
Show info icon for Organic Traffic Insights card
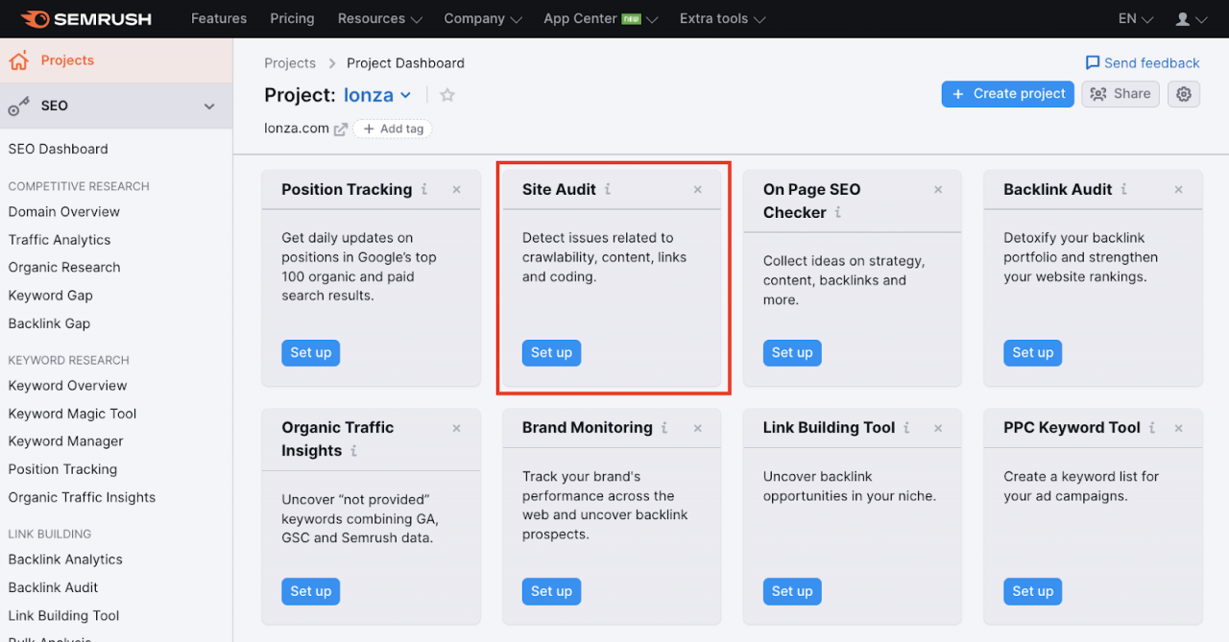353,451
